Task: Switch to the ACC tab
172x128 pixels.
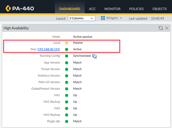Action: (x=92, y=9)
